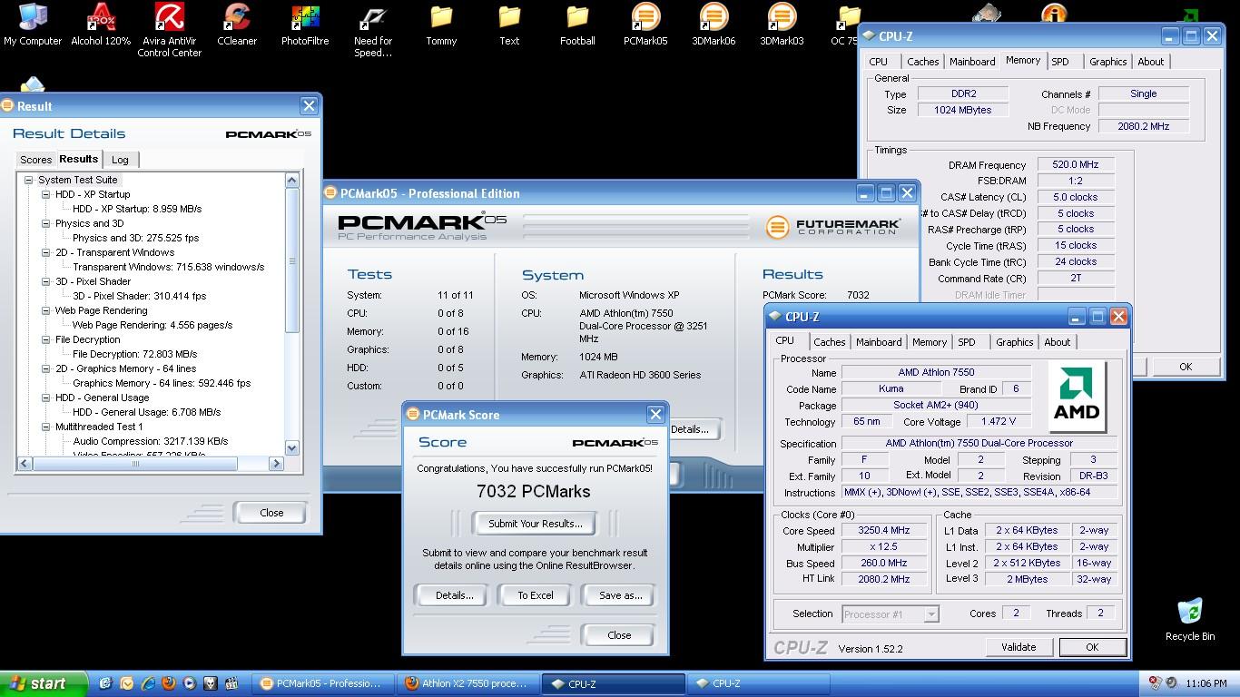Screen dimensions: 1240x697
Task: Open CPU tab in back CPU-Z window
Action: [879, 62]
